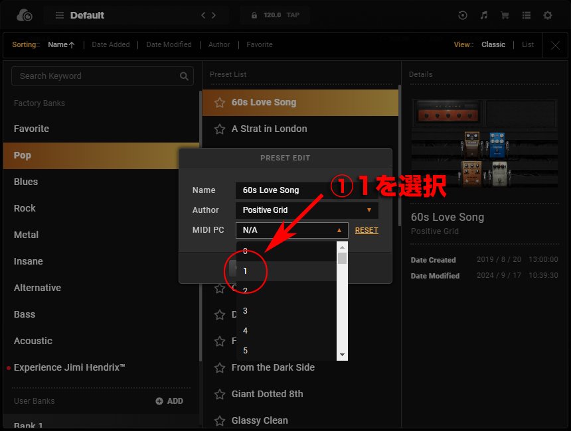The image size is (571, 431).
Task: Open the settings gear
Action: (x=548, y=15)
